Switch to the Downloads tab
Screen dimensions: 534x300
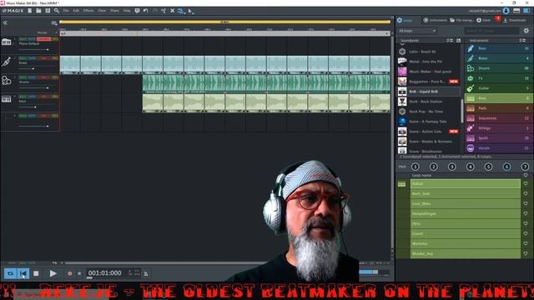coord(515,20)
